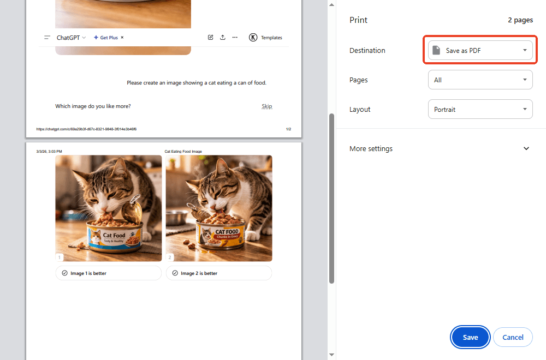Dismiss the Get Plus badge with its X

121,37
